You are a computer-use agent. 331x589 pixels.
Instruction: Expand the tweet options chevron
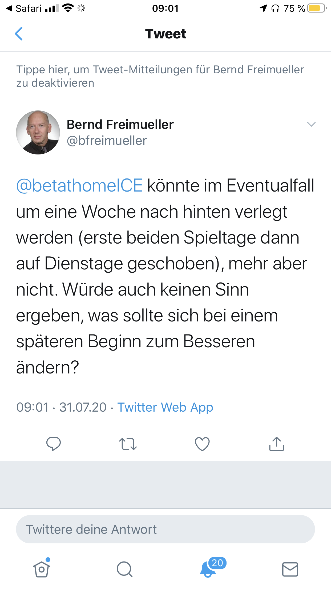coord(311,124)
